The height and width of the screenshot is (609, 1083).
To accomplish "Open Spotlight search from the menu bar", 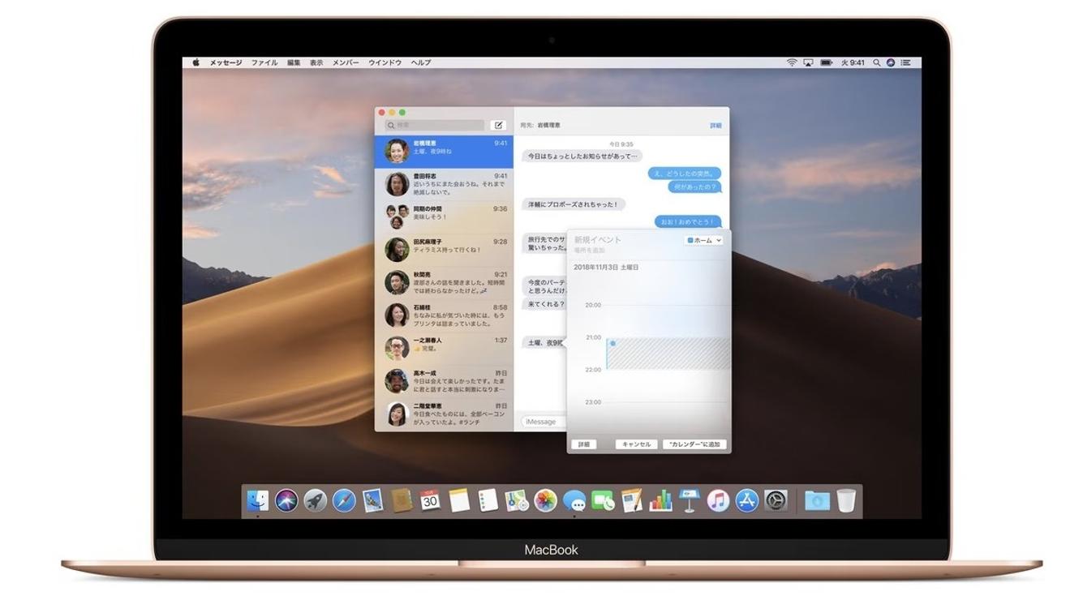I will click(877, 62).
